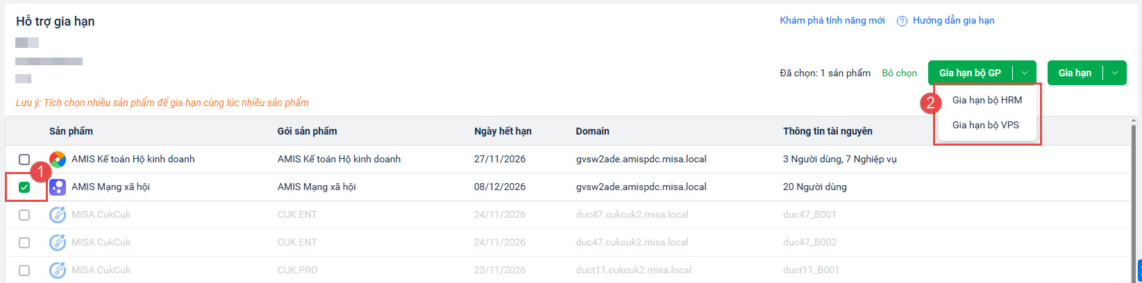The height and width of the screenshot is (283, 1142).
Task: Click the Gói sản phẩm column header
Action: (307, 131)
